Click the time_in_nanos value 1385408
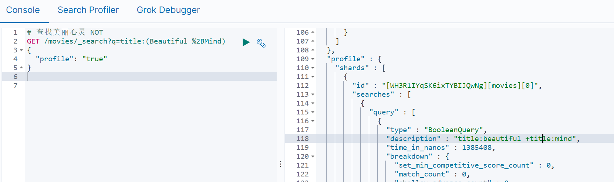The width and height of the screenshot is (614, 182). pos(476,148)
